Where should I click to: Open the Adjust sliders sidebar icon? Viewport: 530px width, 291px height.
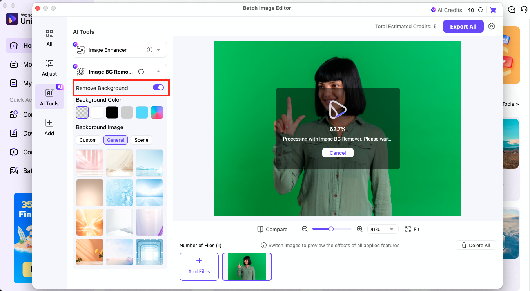49,63
